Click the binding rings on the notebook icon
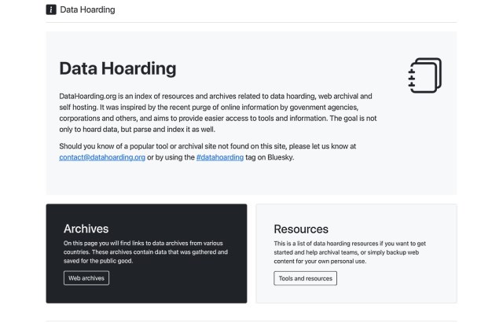 point(412,78)
